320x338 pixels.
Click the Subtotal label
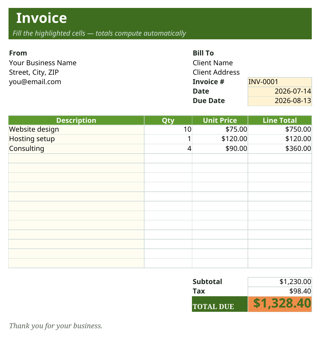[x=207, y=282]
